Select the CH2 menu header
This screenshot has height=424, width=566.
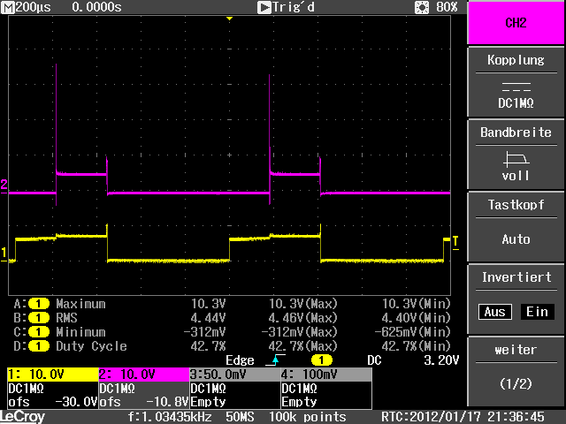point(516,23)
